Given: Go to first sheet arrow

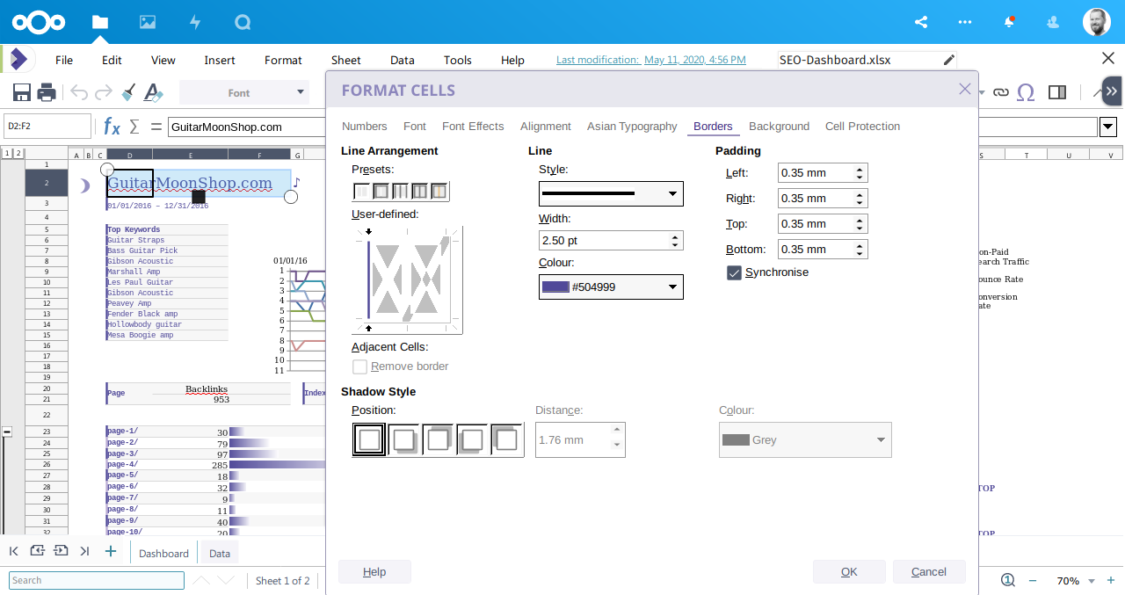Looking at the screenshot, I should pyautogui.click(x=14, y=551).
